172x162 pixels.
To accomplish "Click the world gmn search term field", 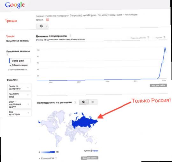I will tap(20, 61).
